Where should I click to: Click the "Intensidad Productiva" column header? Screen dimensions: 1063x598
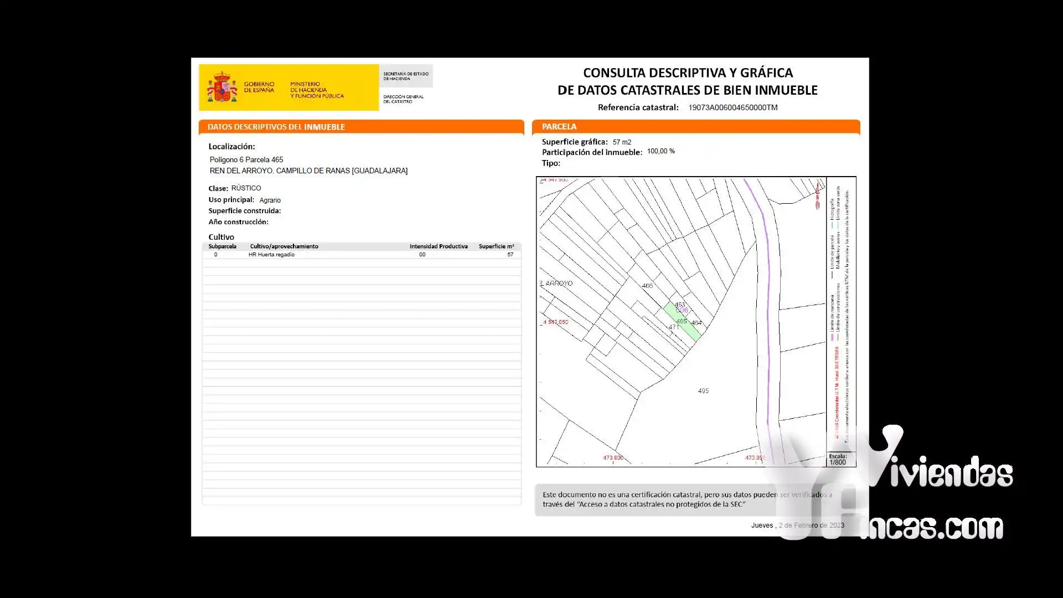438,246
